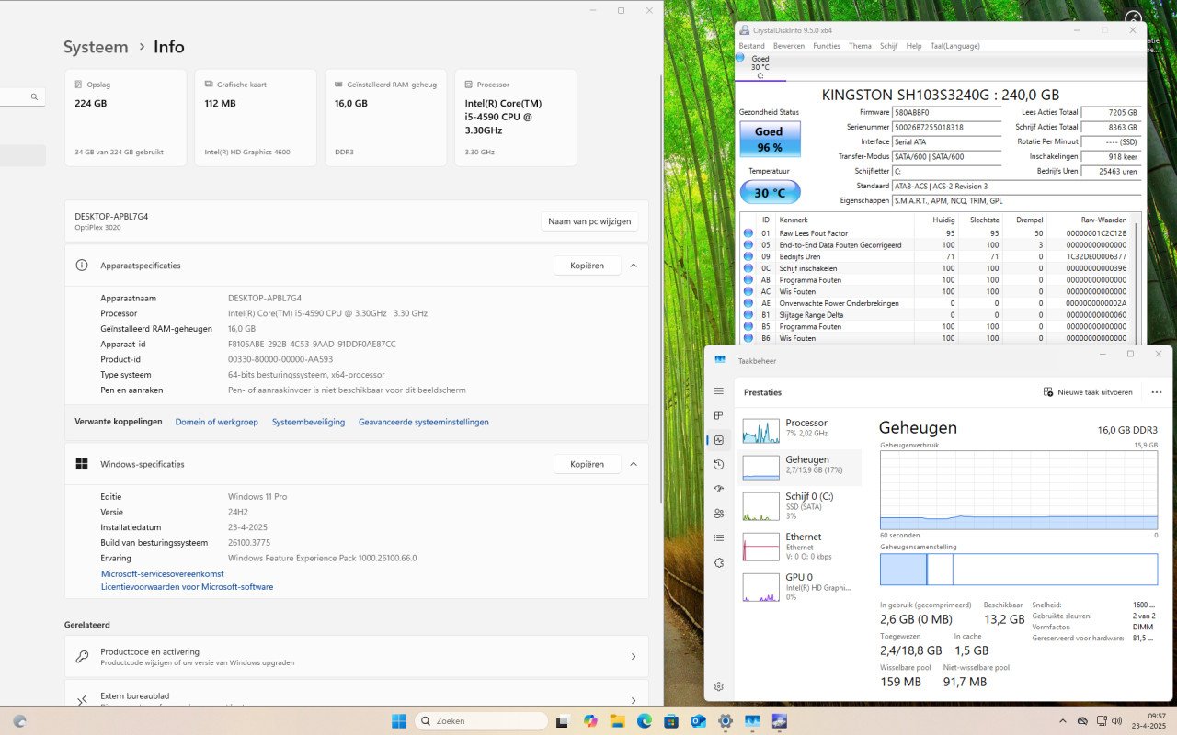Click Windows logo icon beside Windows-specificaties

coord(82,464)
